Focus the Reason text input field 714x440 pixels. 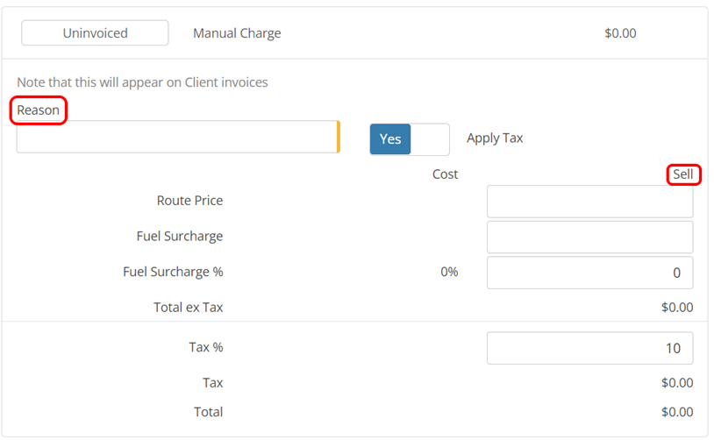coord(175,137)
